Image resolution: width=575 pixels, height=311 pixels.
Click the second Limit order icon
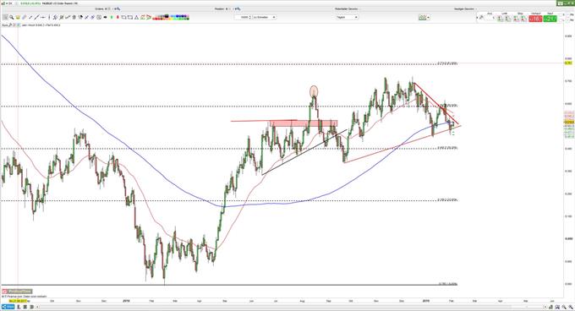tap(508, 18)
